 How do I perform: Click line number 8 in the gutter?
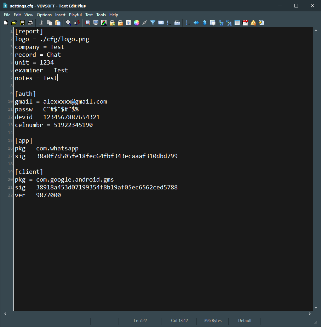tap(11, 86)
